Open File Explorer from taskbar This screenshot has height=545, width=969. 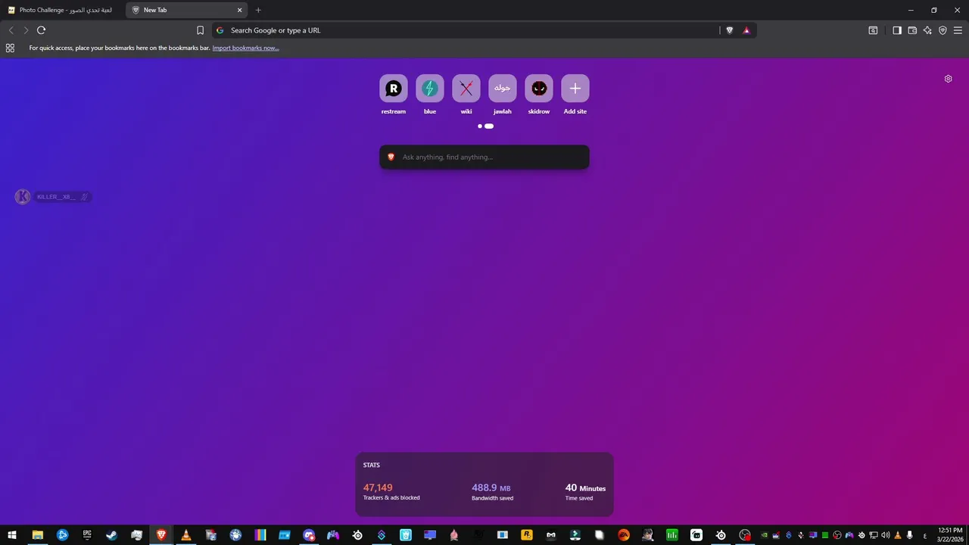(37, 535)
